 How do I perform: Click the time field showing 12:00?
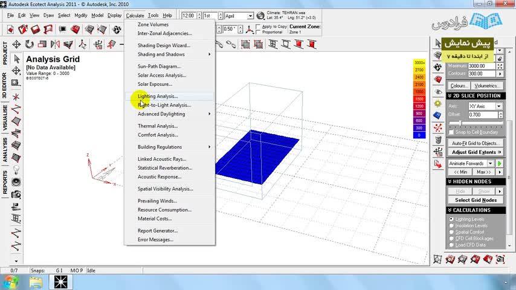(x=189, y=16)
